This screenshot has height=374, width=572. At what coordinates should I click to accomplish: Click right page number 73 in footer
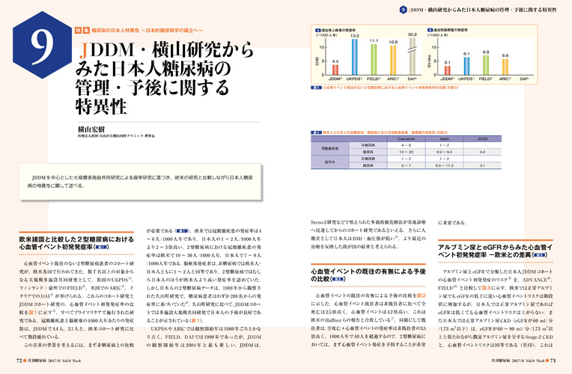tap(553, 361)
